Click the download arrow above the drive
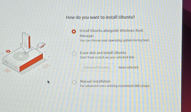The image size is (191, 112). pyautogui.click(x=26, y=42)
